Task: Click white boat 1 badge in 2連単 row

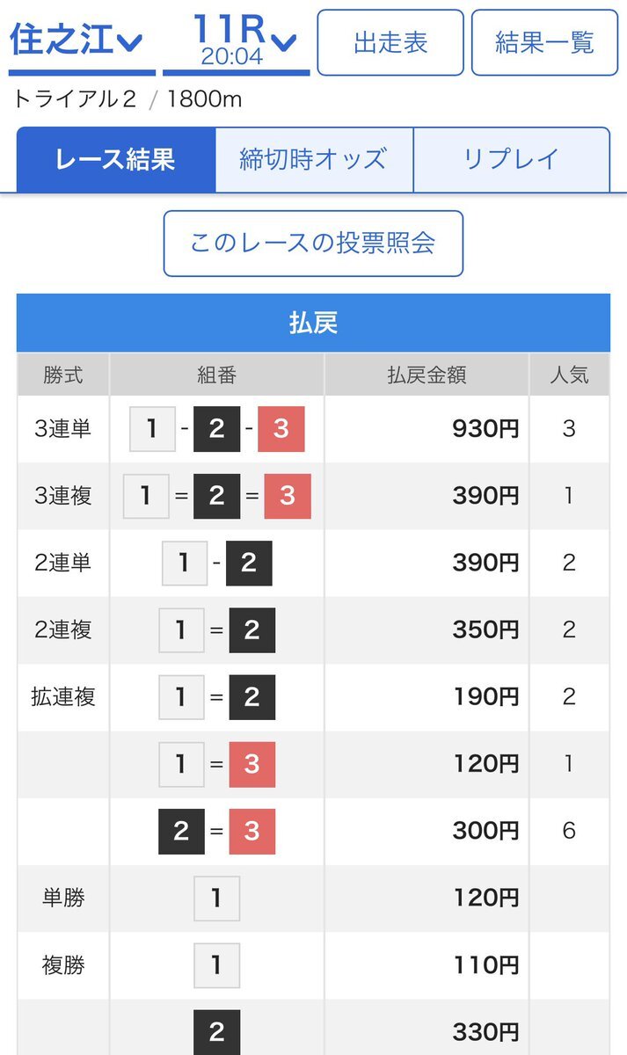Action: (184, 563)
